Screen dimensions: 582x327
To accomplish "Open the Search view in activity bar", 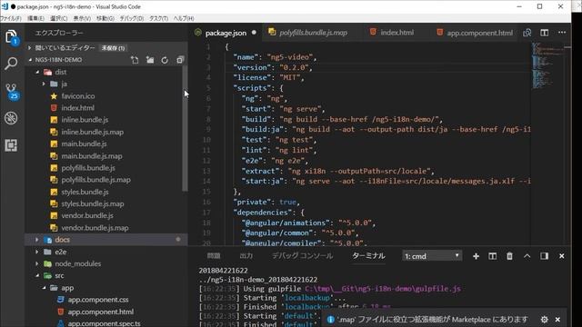I will pos(11,64).
